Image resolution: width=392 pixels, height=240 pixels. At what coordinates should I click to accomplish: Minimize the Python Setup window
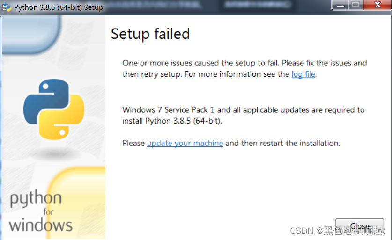[x=340, y=5]
